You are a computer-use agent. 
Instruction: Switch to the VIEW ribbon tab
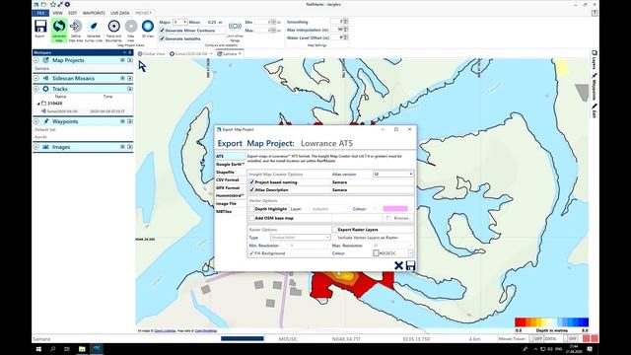57,13
